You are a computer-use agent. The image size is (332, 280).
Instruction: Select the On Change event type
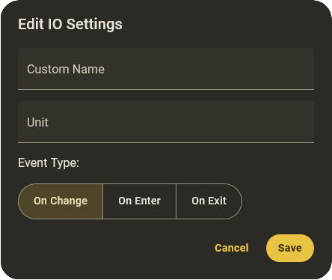tap(61, 201)
